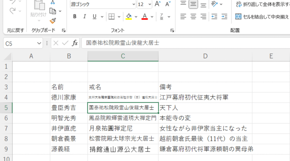Click the Cut scissors icon
This screenshot has height=161, width=290.
(53, 2)
